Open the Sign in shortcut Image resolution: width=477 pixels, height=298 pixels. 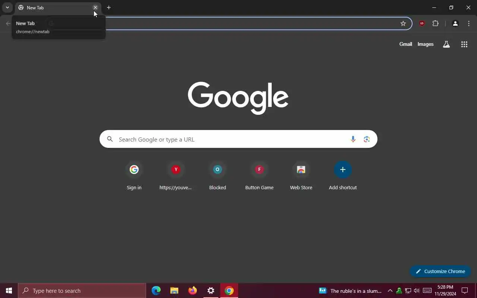click(134, 176)
